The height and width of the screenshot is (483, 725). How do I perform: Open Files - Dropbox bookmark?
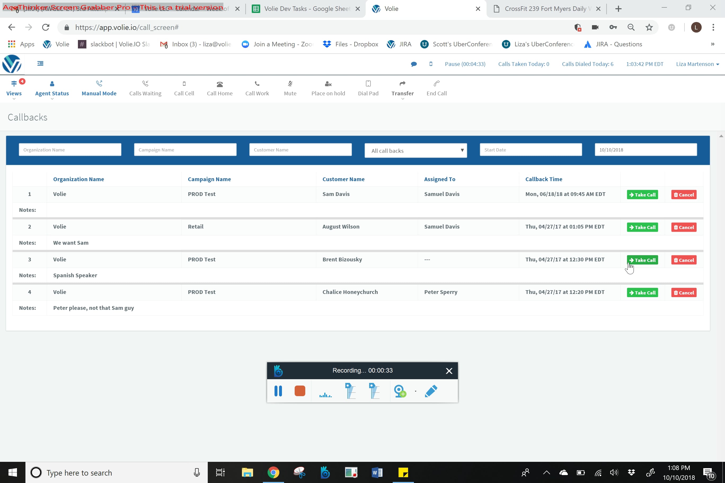point(351,44)
